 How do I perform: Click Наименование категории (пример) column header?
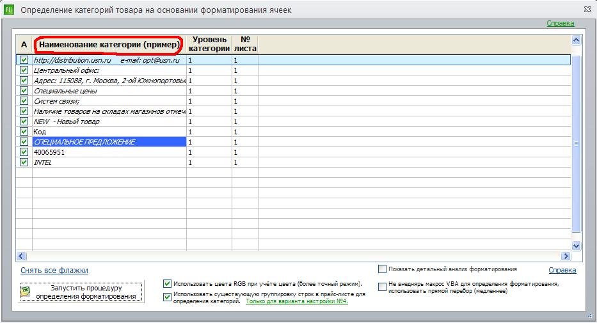109,45
